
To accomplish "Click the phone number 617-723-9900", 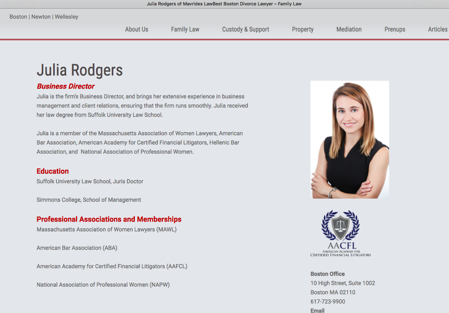I will click(x=328, y=301).
